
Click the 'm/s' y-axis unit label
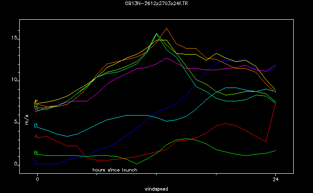pyautogui.click(x=27, y=120)
